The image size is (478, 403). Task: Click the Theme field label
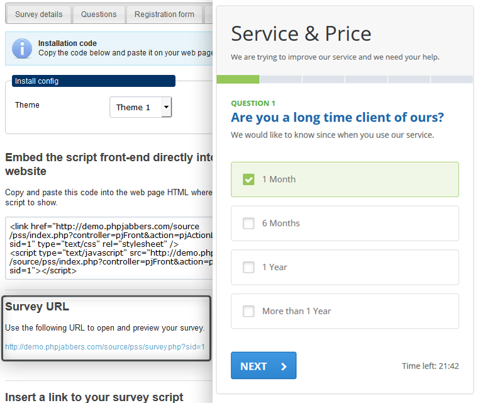pyautogui.click(x=27, y=105)
